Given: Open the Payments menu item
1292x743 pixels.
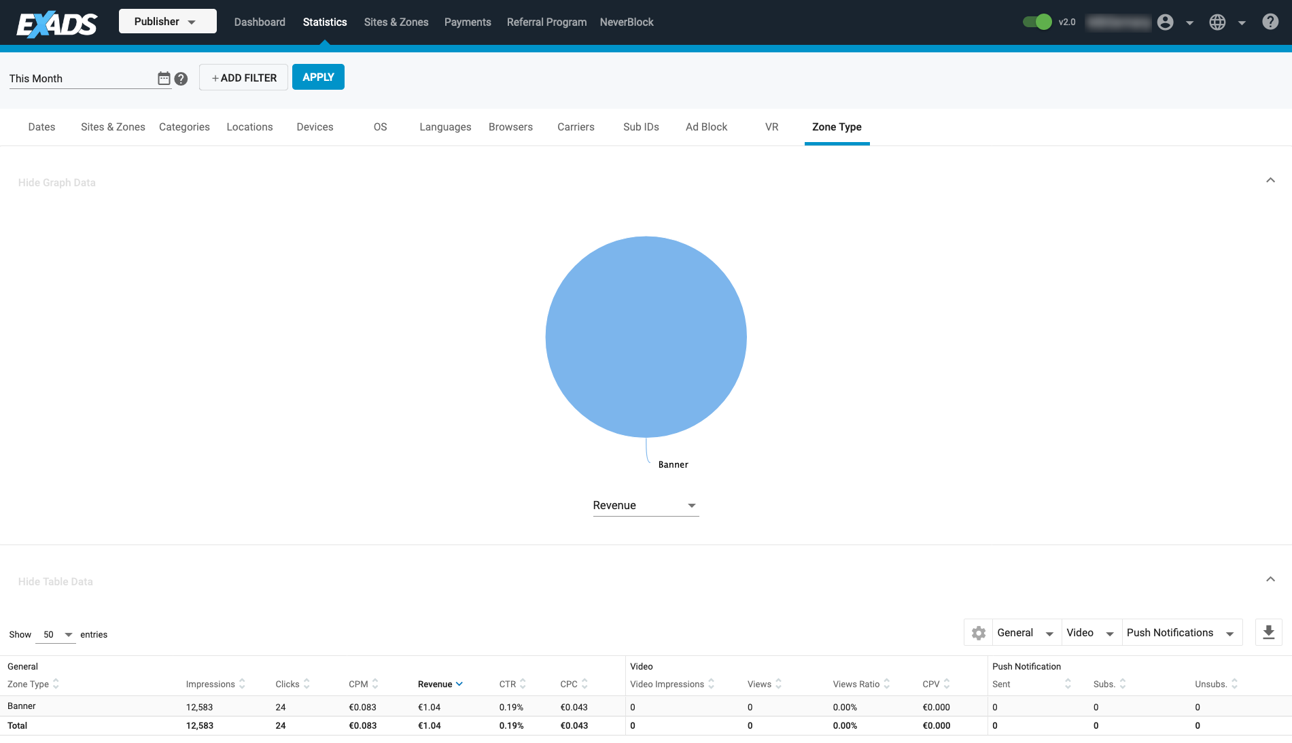Looking at the screenshot, I should [467, 22].
